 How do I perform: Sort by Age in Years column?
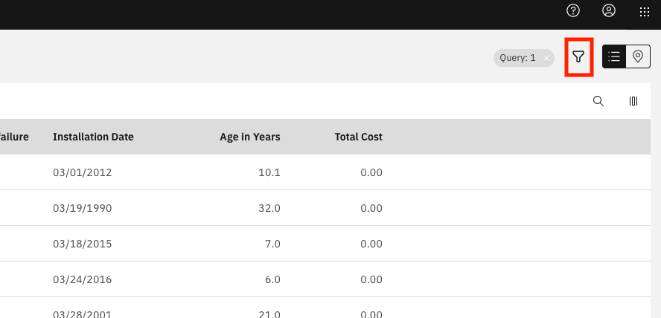click(250, 137)
